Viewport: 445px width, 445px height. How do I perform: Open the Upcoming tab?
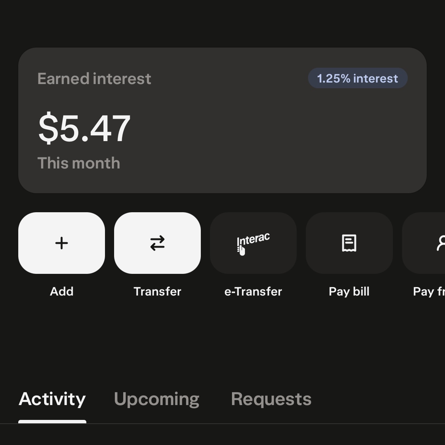tap(157, 399)
